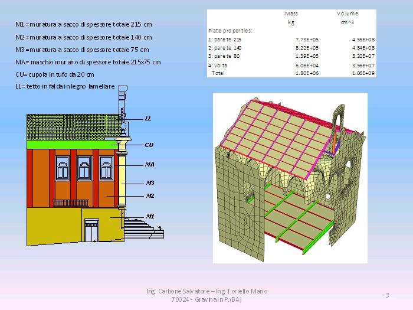The width and height of the screenshot is (413, 310).
Task: Select the M1 muratura a sacco legend line
Action: pos(83,24)
